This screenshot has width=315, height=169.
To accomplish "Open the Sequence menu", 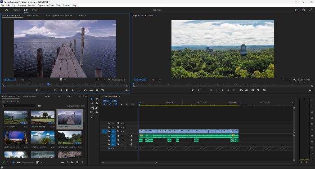I will point(22,5).
